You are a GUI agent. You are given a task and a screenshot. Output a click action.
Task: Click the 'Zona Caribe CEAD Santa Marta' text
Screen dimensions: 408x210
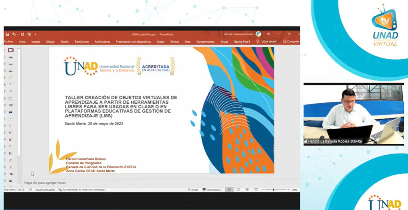pyautogui.click(x=90, y=171)
